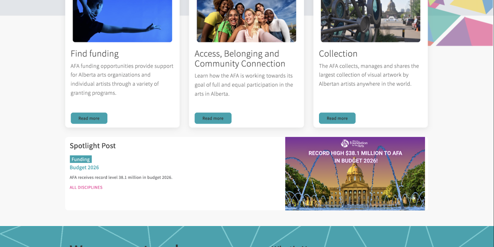Screen dimensions: 494x247
Task: Open the group selfie photo card image
Action: click(x=246, y=21)
